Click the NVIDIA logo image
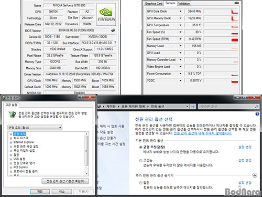 point(106,14)
